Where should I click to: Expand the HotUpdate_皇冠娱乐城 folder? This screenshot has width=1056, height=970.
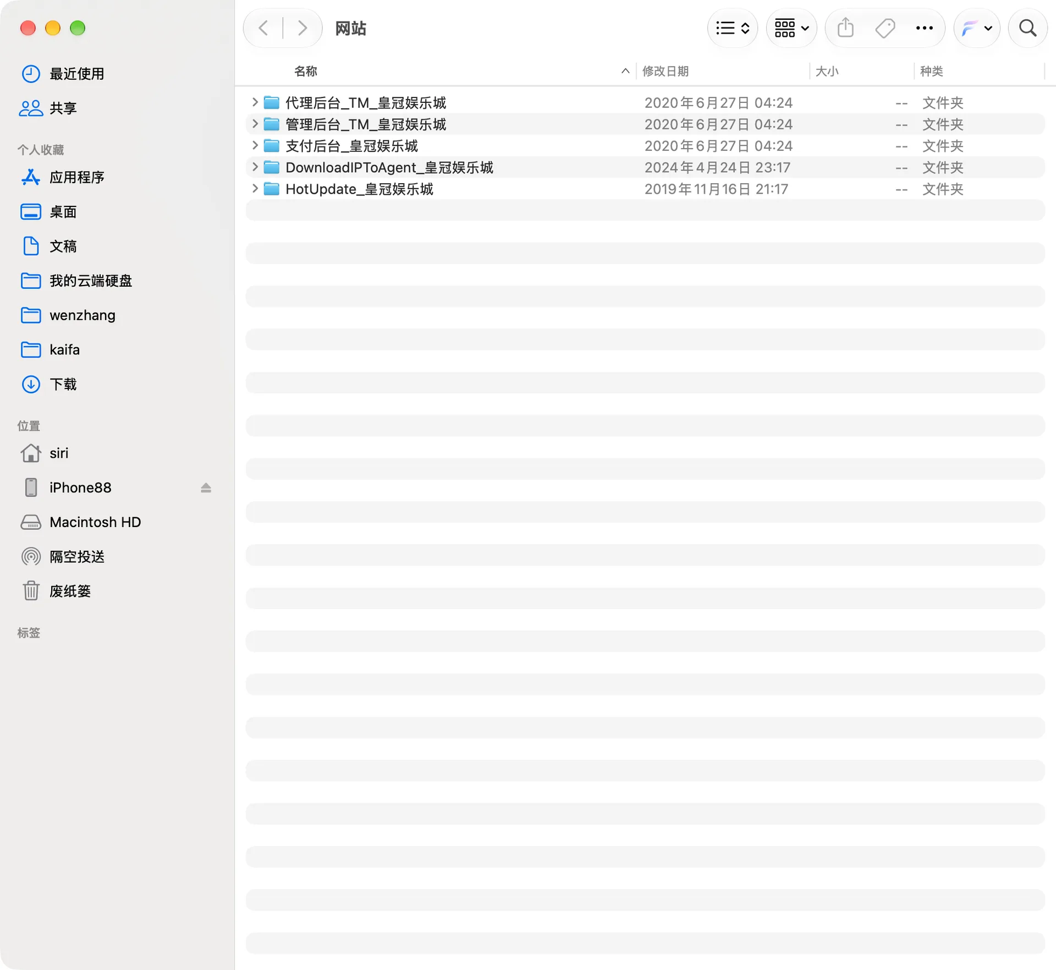[x=255, y=189]
